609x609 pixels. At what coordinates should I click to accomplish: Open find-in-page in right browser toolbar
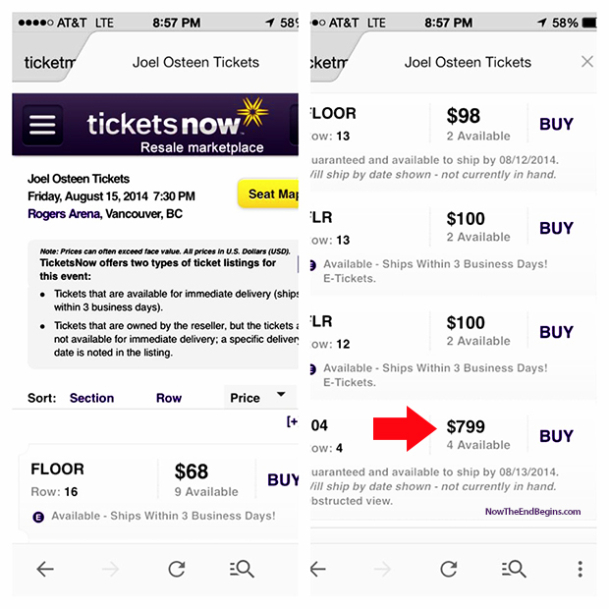(x=515, y=569)
